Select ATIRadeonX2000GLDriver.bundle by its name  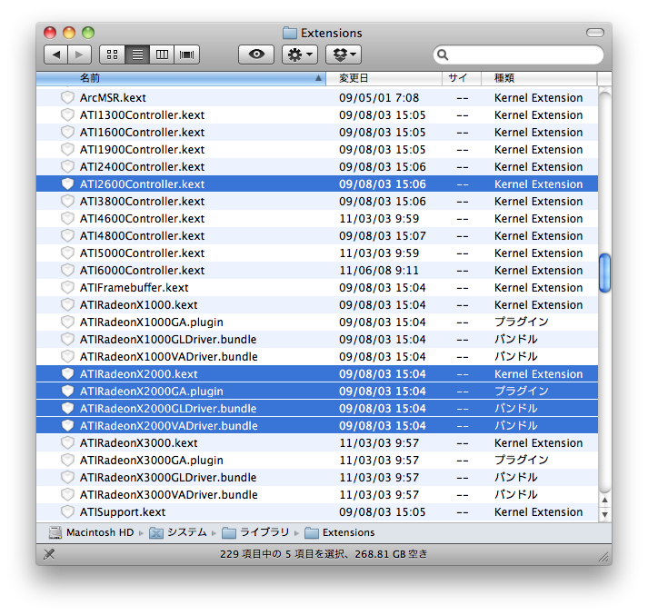(168, 409)
